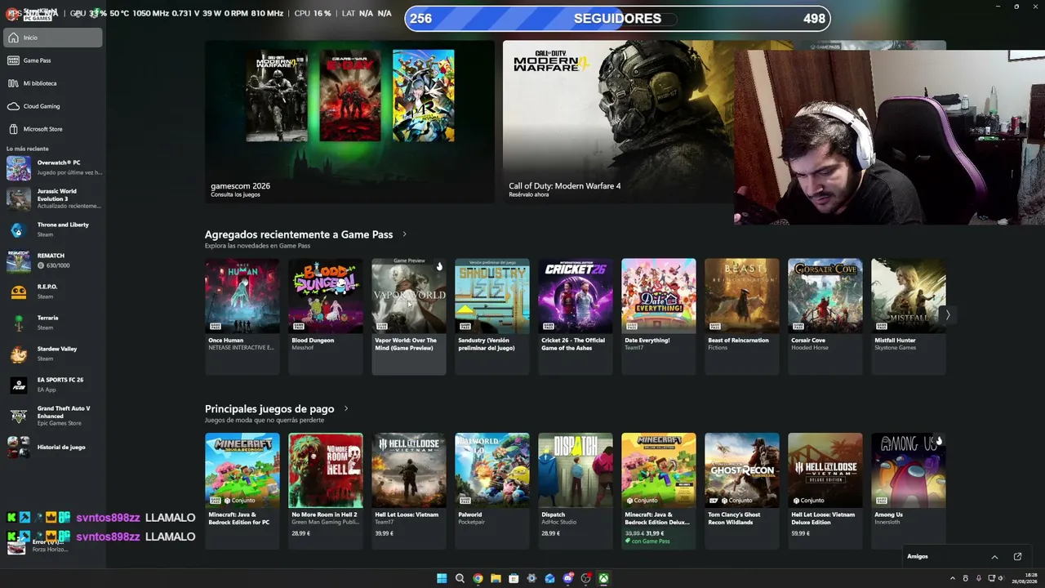The height and width of the screenshot is (588, 1045).
Task: Open Windows taskbar search
Action: pyautogui.click(x=460, y=578)
